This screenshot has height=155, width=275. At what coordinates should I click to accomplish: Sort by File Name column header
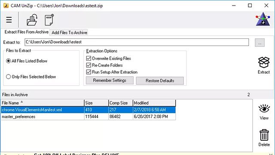coord(43,103)
